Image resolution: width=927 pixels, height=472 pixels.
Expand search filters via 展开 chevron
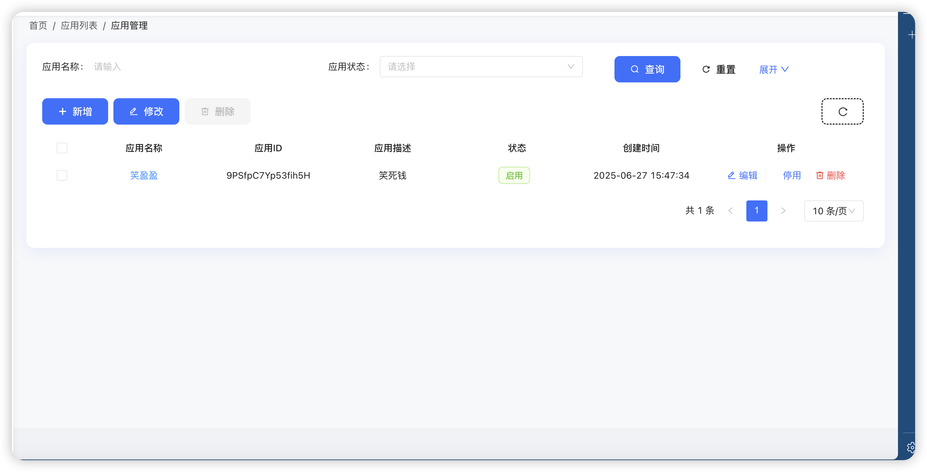[x=773, y=69]
